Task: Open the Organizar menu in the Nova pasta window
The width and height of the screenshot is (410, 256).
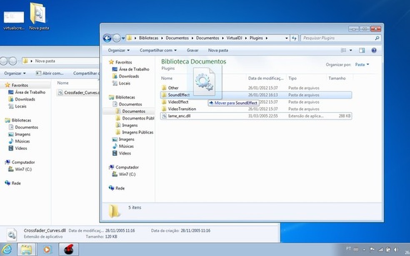Action: point(15,73)
